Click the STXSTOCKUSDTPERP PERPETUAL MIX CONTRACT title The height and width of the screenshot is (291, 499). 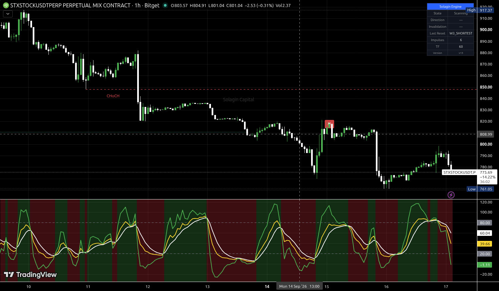[x=70, y=5]
